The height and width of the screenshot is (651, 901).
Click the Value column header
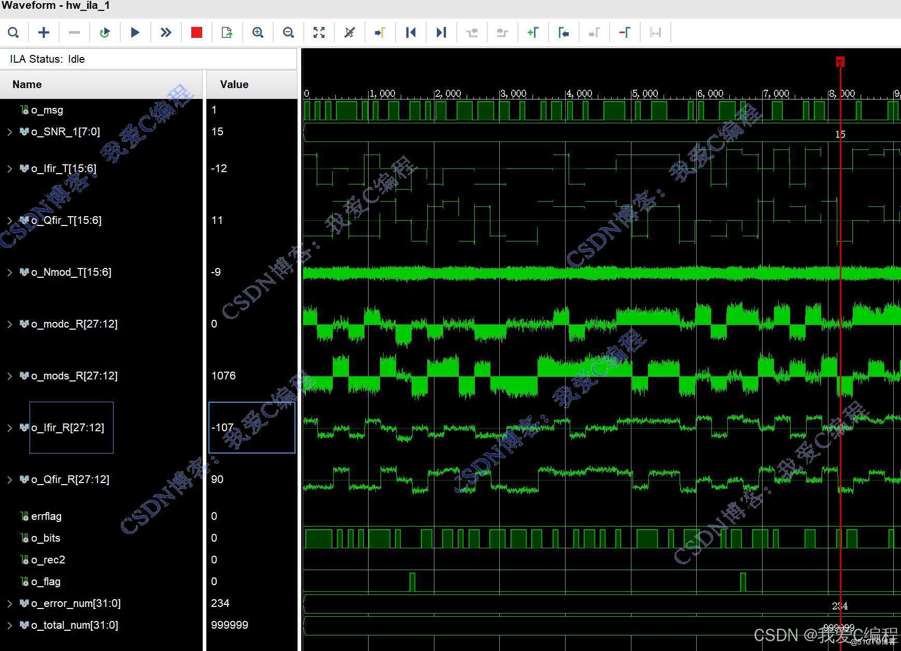pos(234,84)
